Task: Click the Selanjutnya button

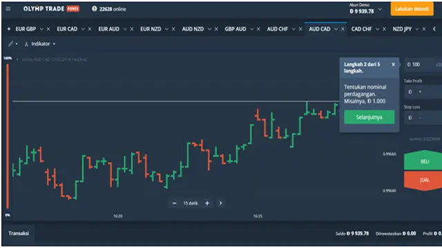Action: tap(369, 117)
